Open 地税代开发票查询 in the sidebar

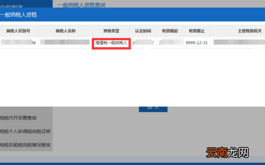[x=26, y=118]
